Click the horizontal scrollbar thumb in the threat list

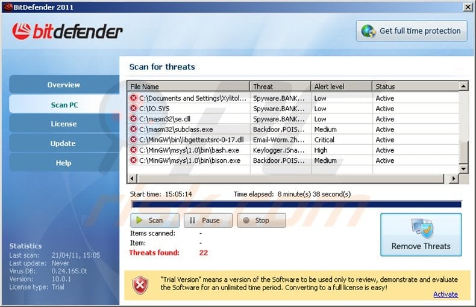point(291,178)
